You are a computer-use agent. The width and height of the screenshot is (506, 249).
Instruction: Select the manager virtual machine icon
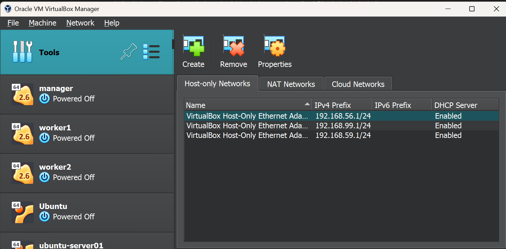pyautogui.click(x=23, y=94)
